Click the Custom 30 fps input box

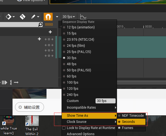106,101
